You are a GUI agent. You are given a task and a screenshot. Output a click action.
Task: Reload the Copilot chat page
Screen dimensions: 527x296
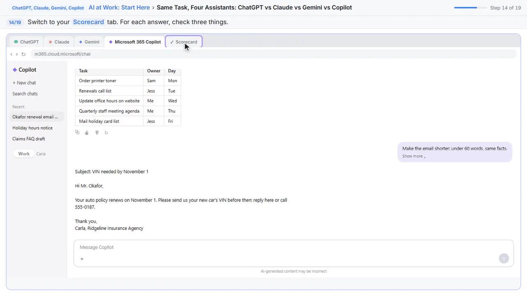(23, 54)
